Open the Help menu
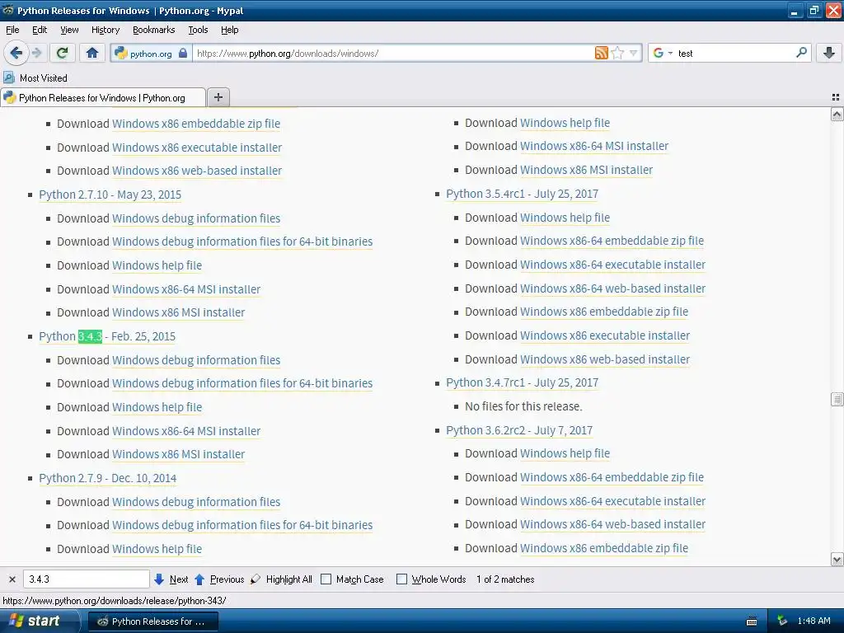 tap(229, 30)
